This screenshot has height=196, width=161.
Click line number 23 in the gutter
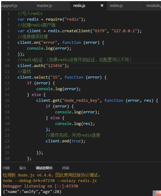coord(7,141)
